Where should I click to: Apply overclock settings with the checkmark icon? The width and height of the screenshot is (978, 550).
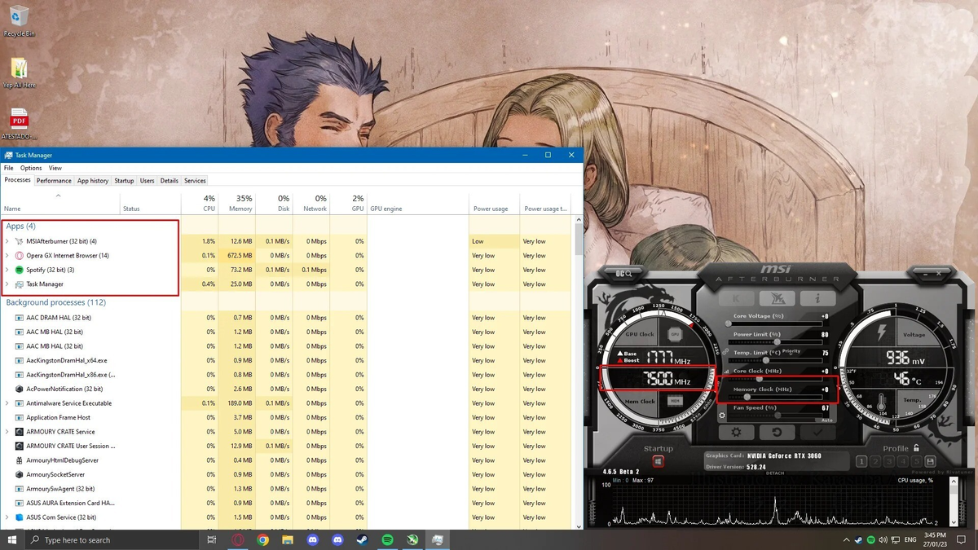coord(817,431)
